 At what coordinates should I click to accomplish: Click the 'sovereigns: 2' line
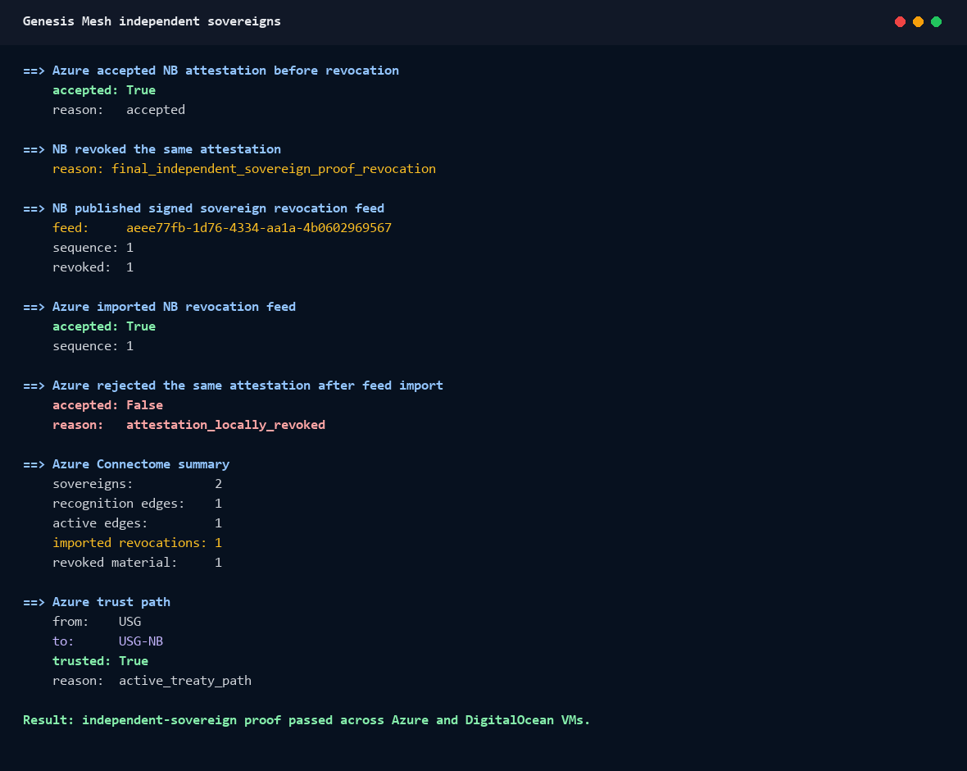(138, 484)
